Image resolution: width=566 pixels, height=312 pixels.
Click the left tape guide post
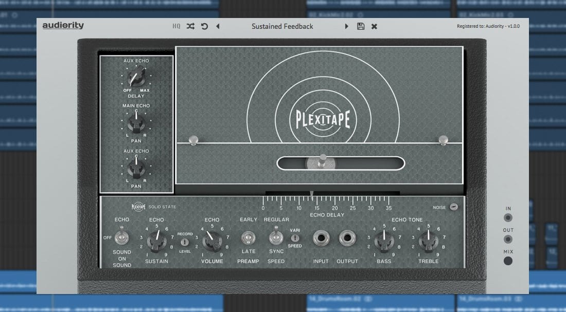click(193, 140)
